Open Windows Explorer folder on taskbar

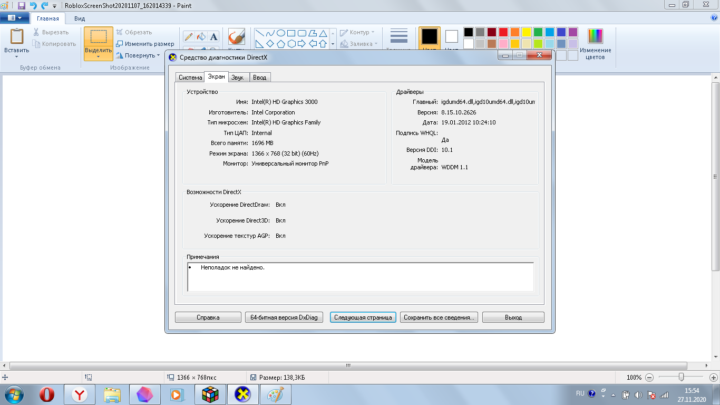click(112, 394)
